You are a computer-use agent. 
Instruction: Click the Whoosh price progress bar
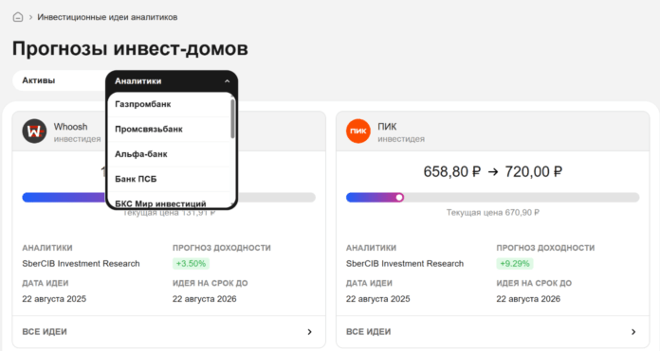[169, 198]
